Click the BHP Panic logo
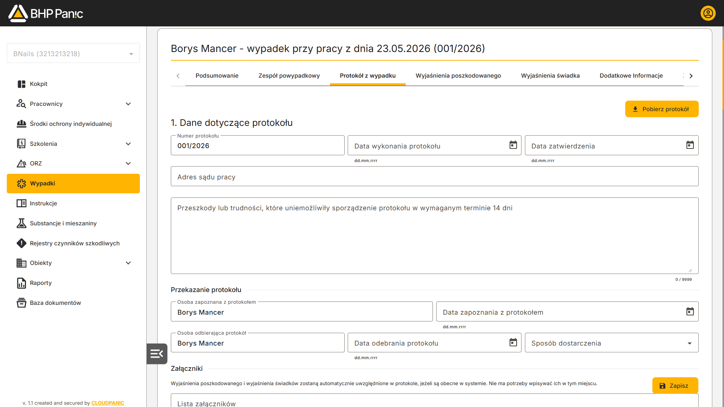This screenshot has height=407, width=724. [x=46, y=14]
